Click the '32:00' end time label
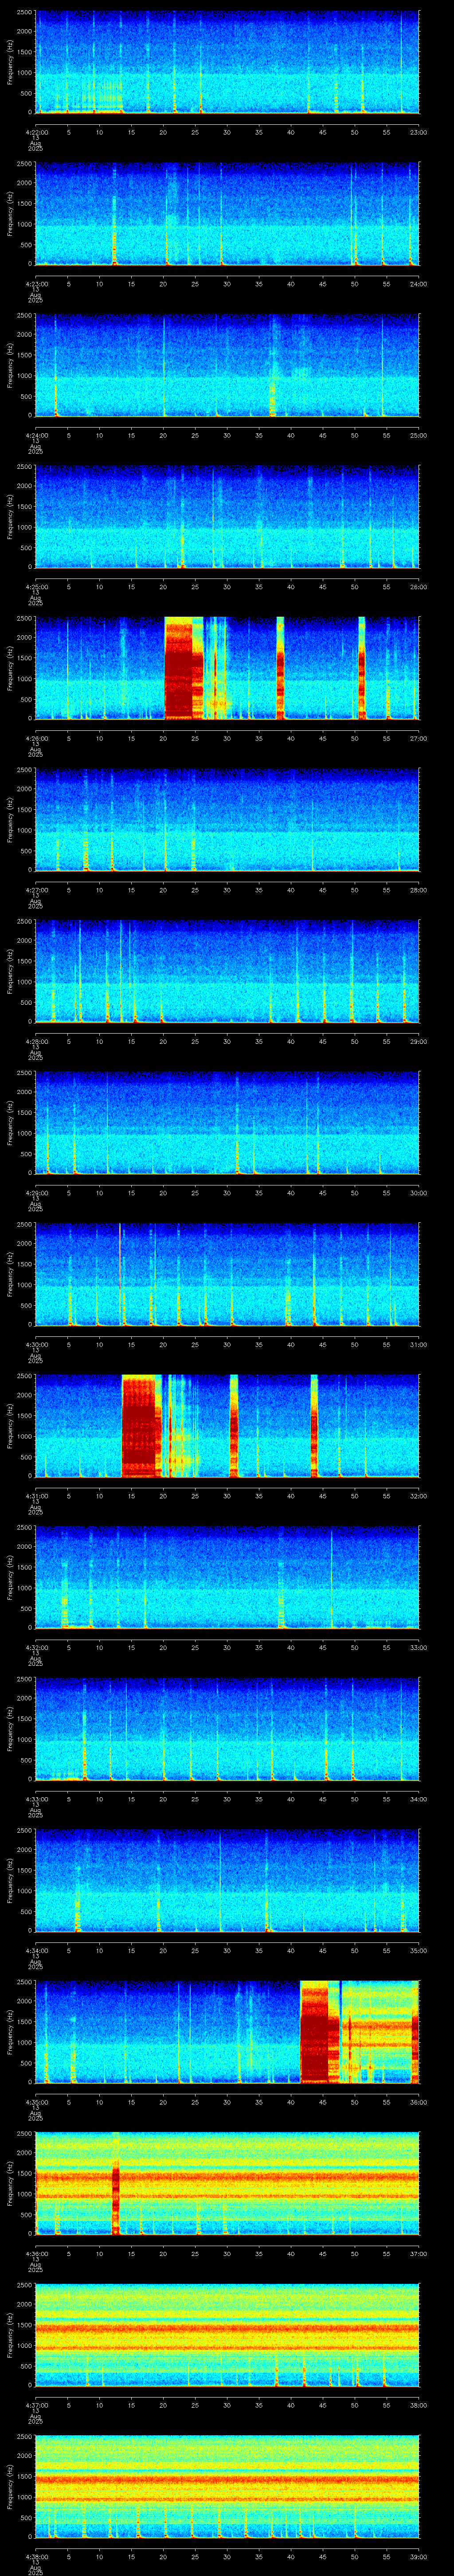 419,1496
